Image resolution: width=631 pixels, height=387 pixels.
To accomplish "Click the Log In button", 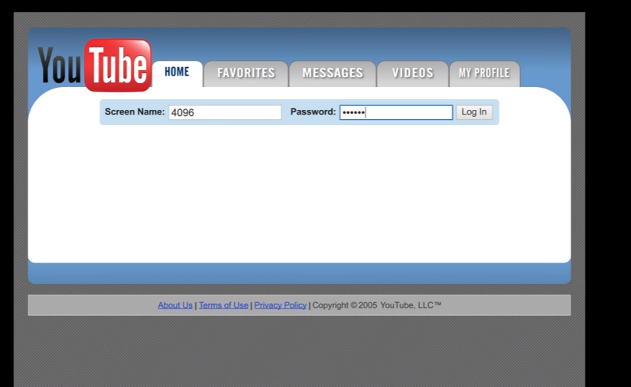I will point(474,112).
